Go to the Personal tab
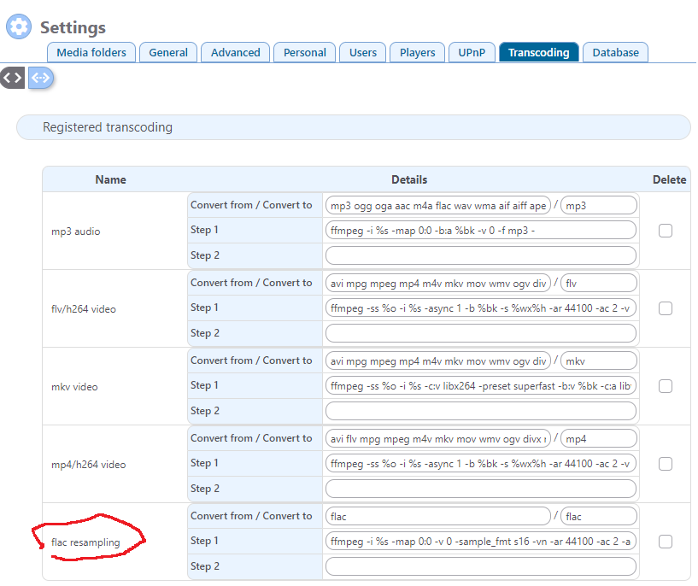The height and width of the screenshot is (586, 698). coord(304,52)
